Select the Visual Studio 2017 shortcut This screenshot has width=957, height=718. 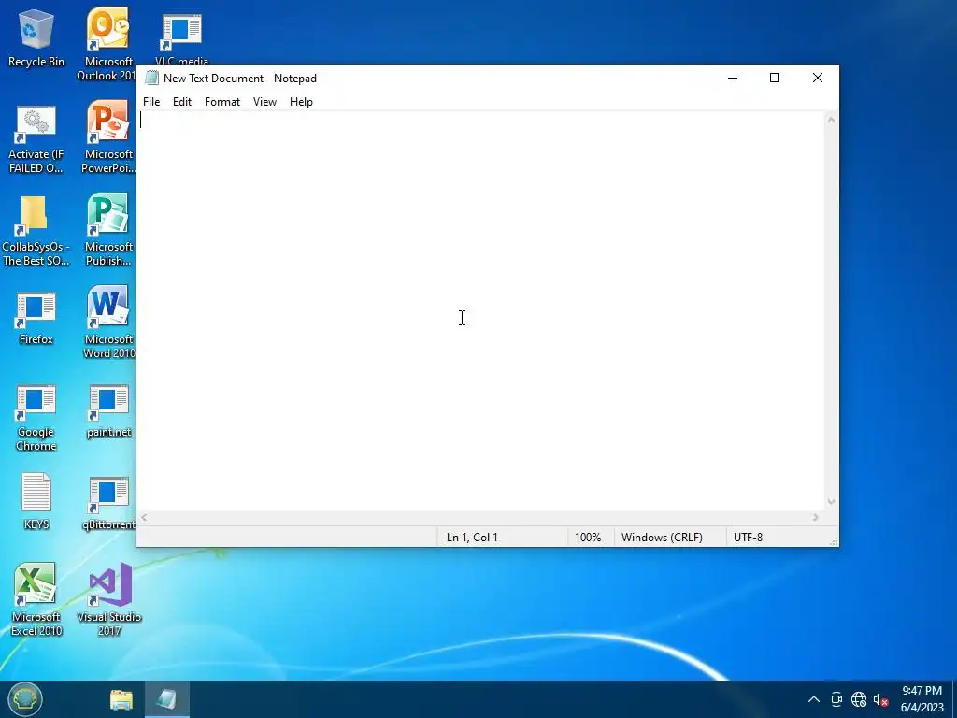108,599
